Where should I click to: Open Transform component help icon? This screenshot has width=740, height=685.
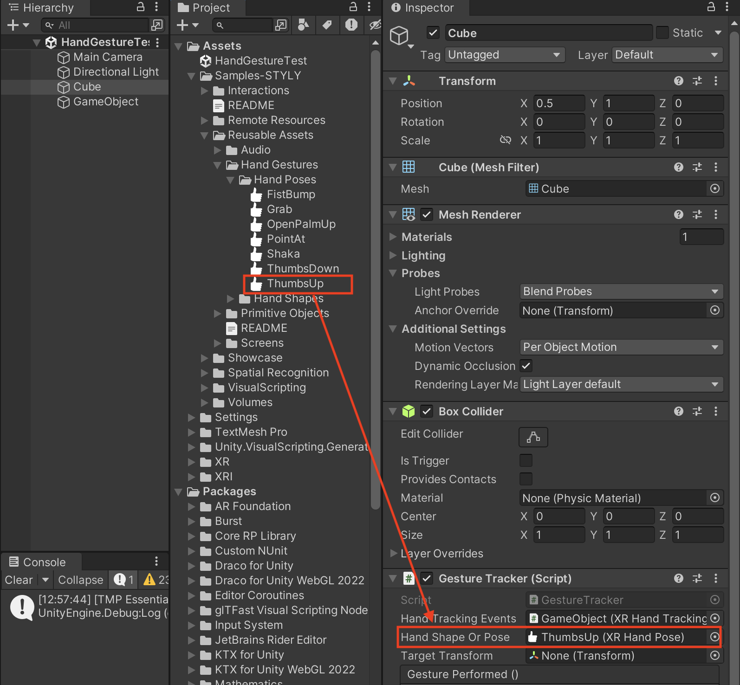tap(679, 81)
